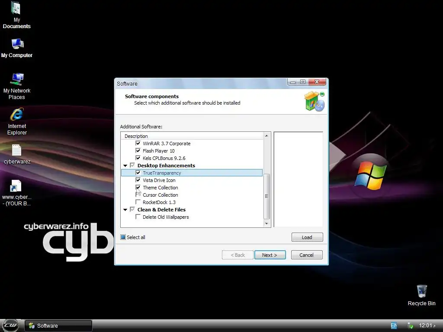Click the network tray icon
This screenshot has height=332, width=443.
pyautogui.click(x=410, y=326)
